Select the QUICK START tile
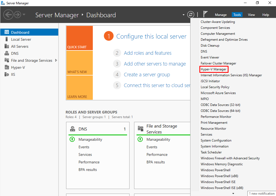This screenshot has height=196, width=276. click(x=80, y=38)
